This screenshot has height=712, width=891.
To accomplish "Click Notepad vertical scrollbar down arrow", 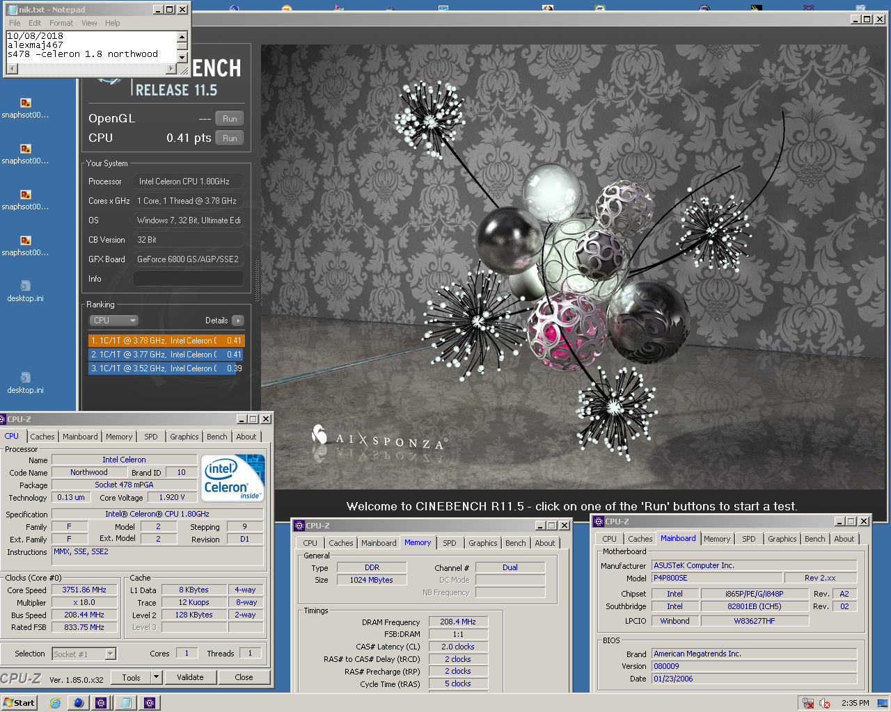I will point(182,57).
